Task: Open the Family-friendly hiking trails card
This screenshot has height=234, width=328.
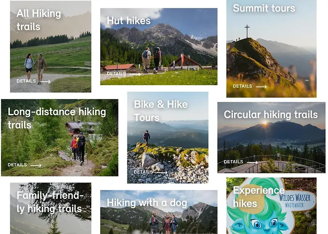Action: [51, 208]
